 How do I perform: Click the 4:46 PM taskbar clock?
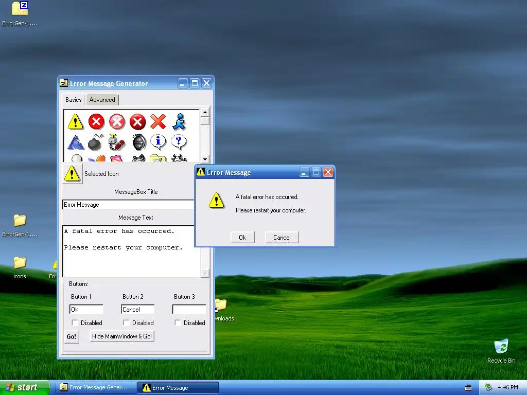click(507, 388)
